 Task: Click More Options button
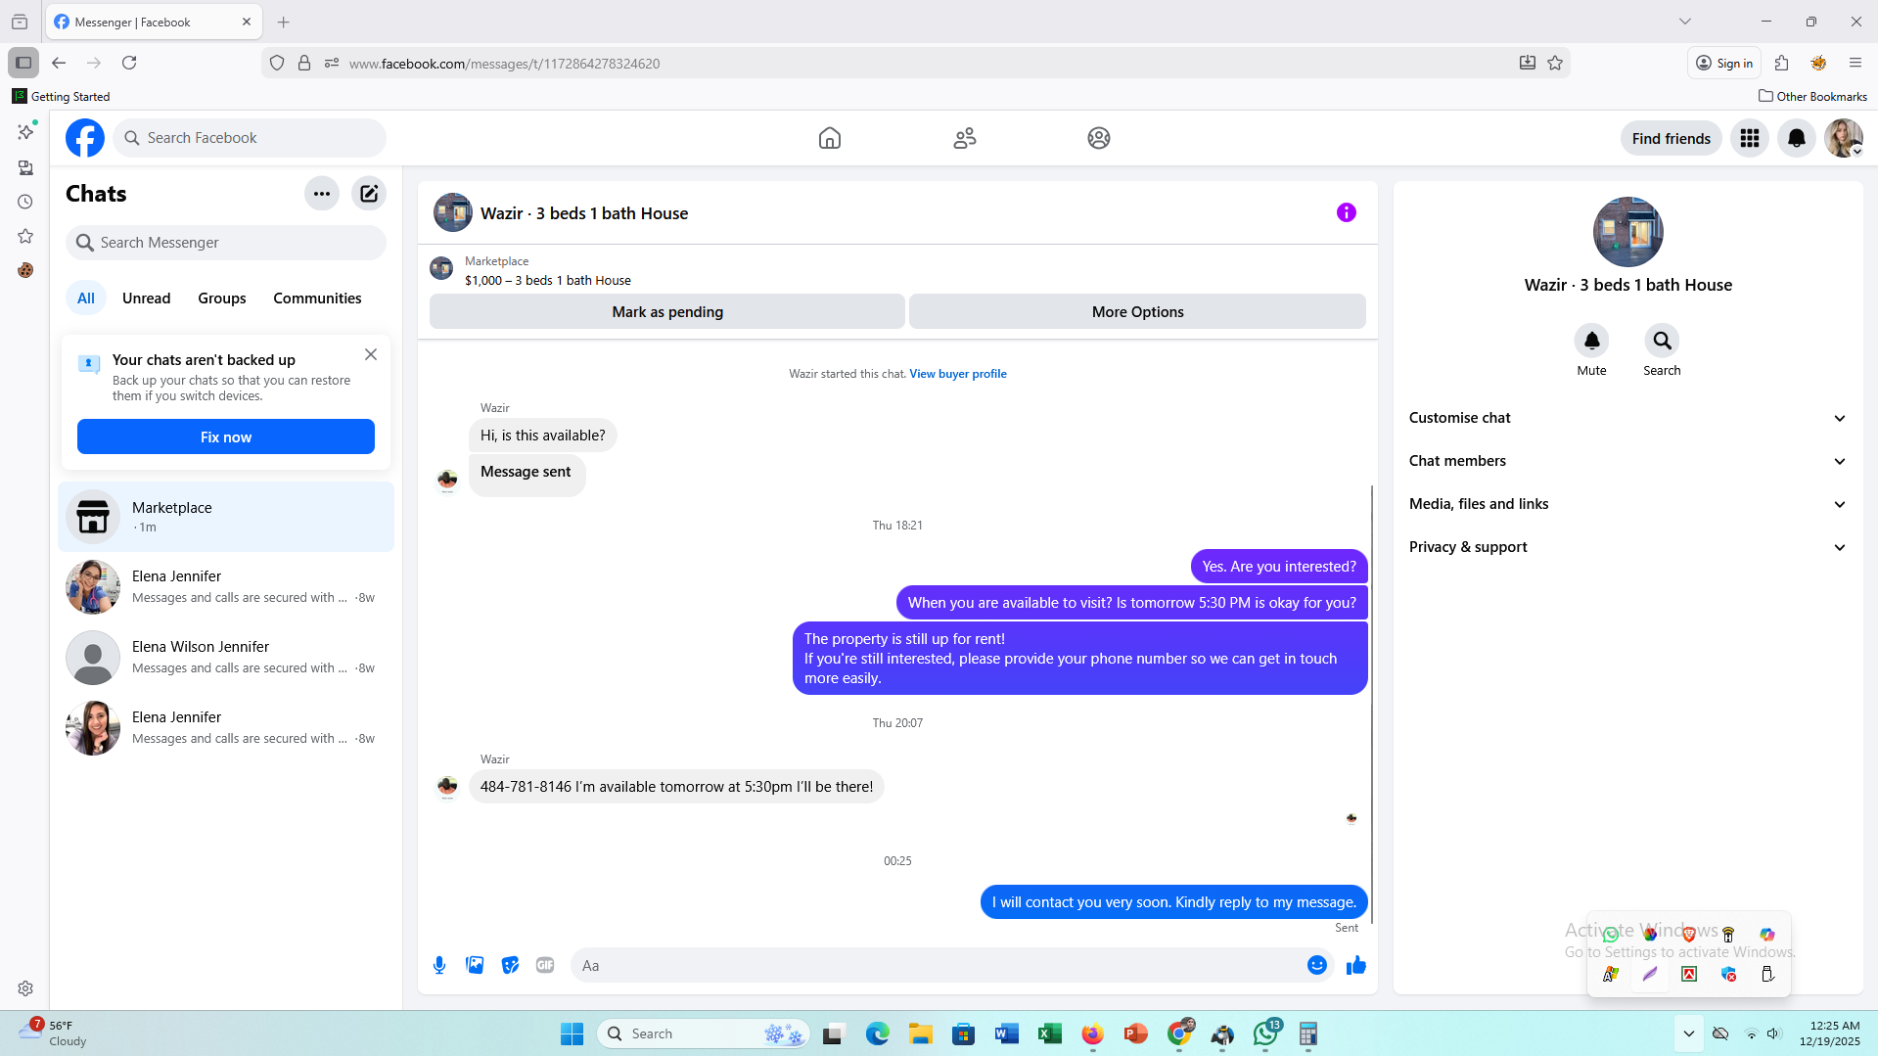(x=1137, y=311)
